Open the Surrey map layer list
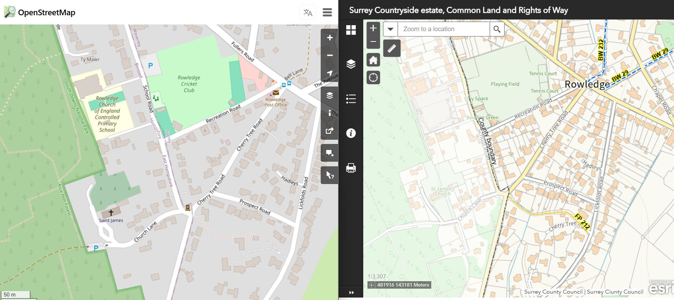 (x=351, y=64)
